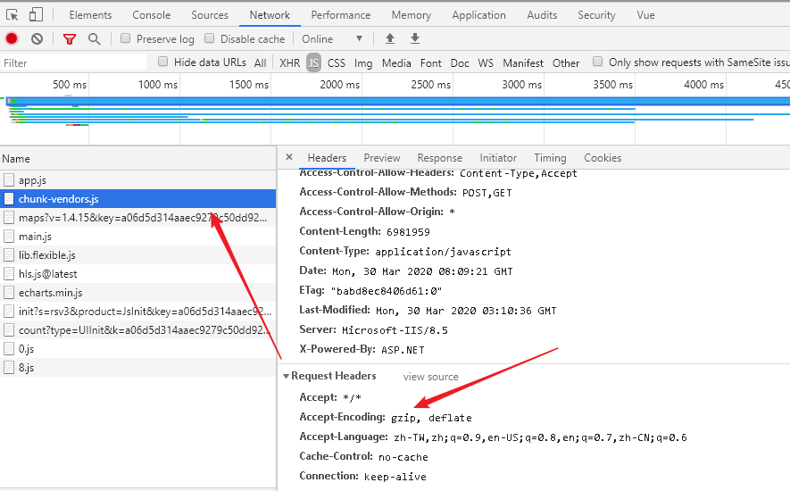790x491 pixels.
Task: Select the Network panel tab
Action: click(x=270, y=15)
